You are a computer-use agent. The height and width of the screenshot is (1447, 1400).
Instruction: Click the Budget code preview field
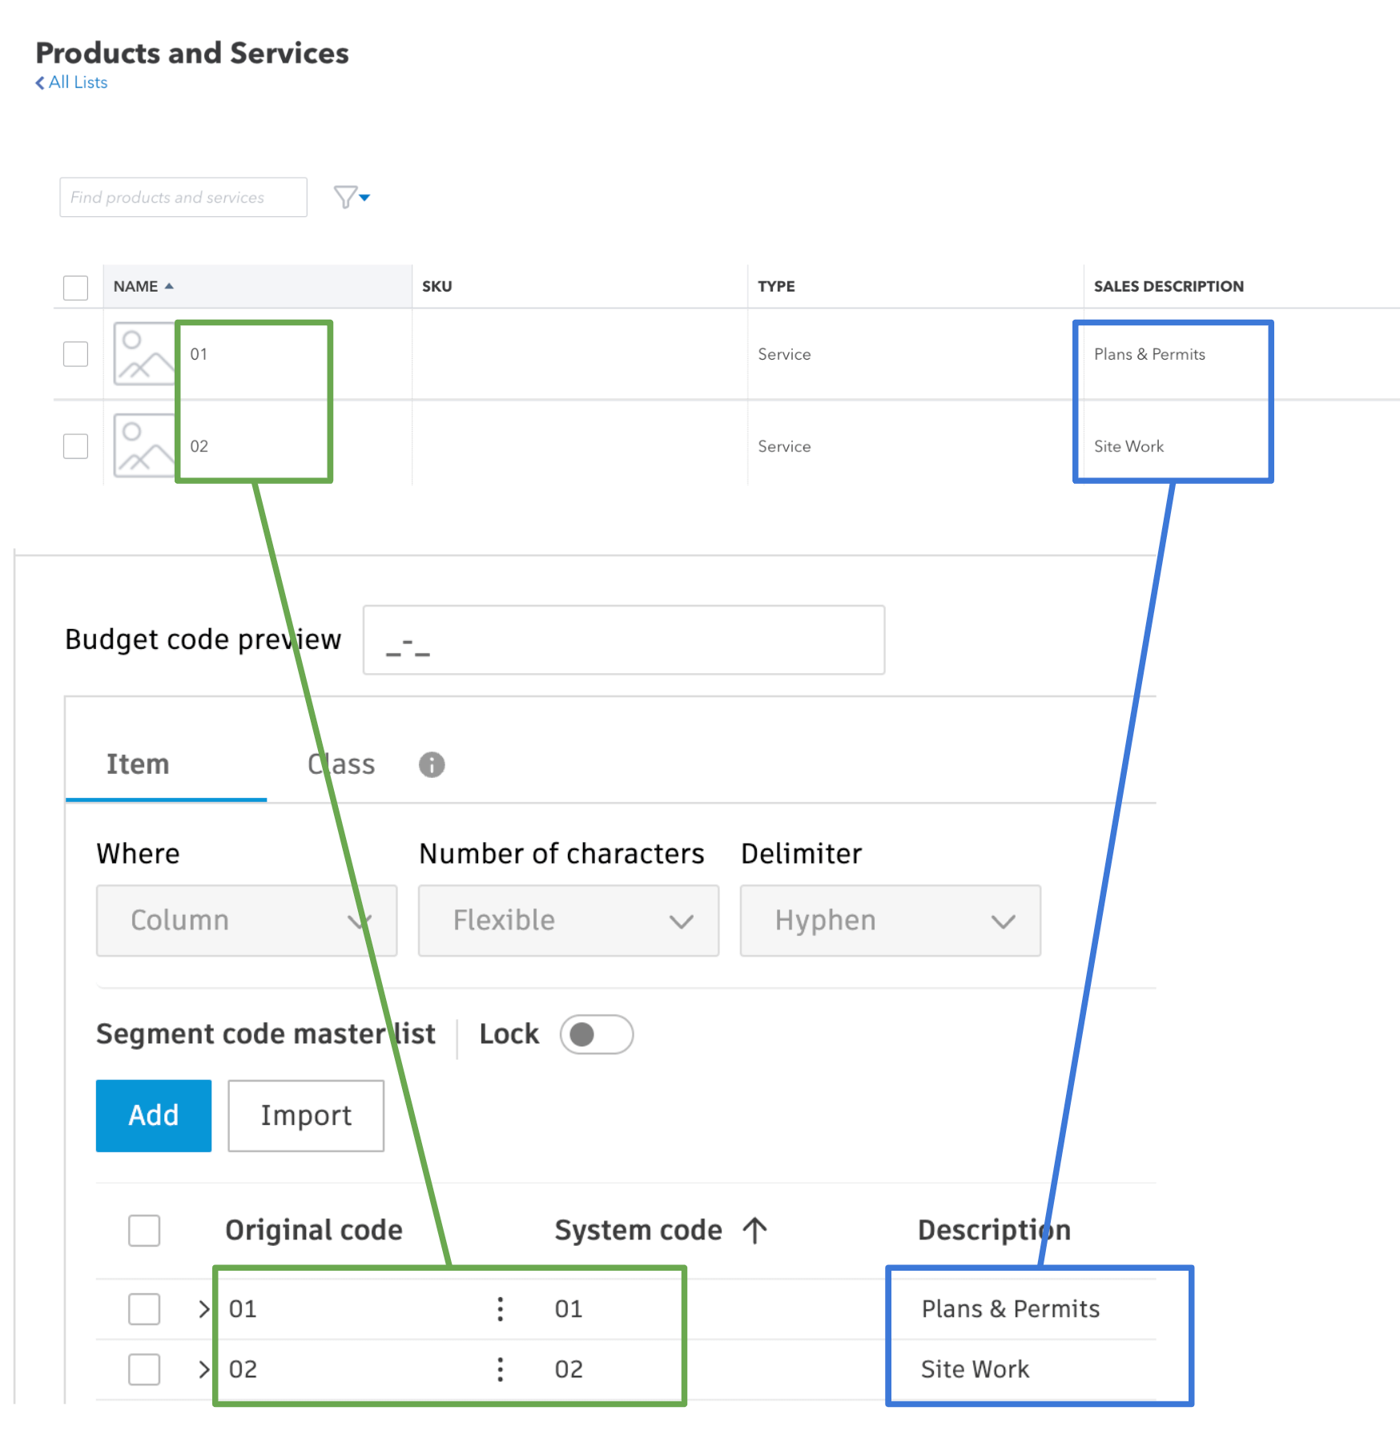(x=623, y=639)
